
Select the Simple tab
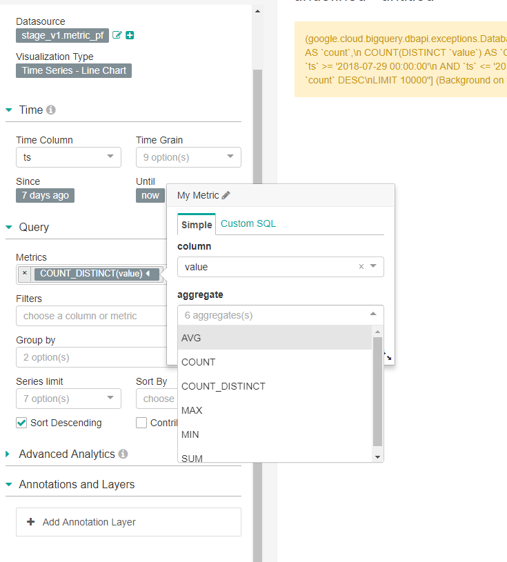197,225
